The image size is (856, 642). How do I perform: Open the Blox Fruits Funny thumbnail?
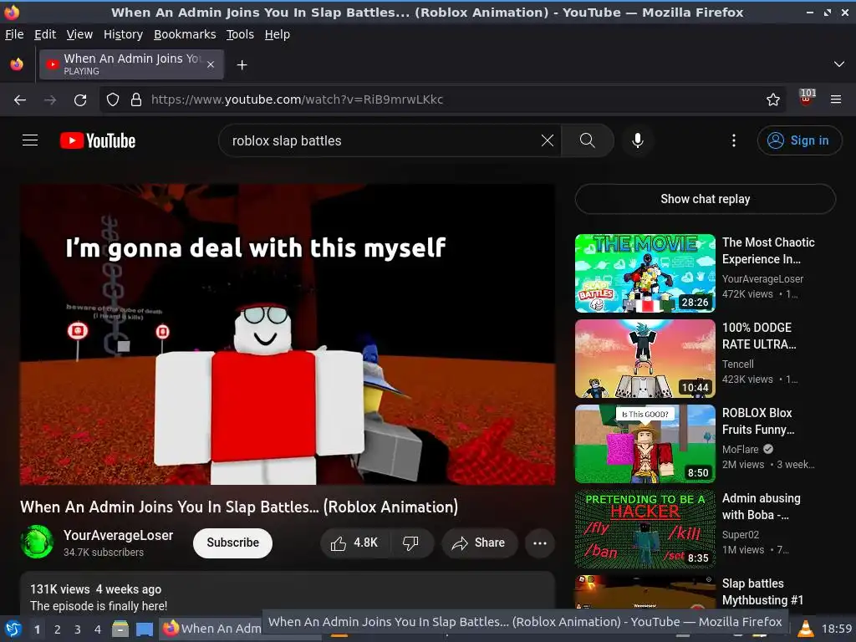[645, 444]
